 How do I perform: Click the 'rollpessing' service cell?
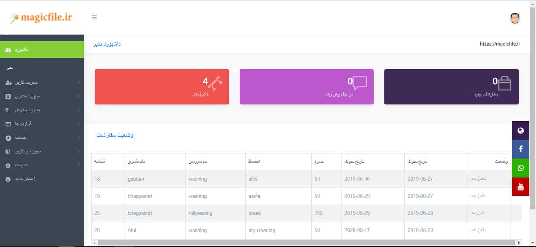pos(200,213)
